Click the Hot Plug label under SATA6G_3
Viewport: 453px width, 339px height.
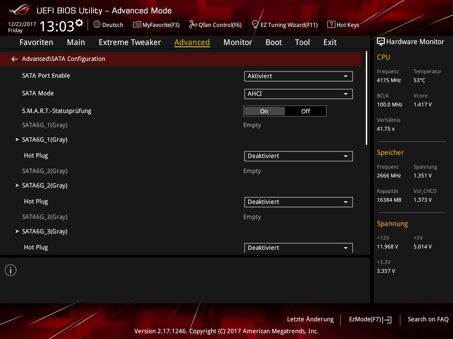pyautogui.click(x=36, y=247)
